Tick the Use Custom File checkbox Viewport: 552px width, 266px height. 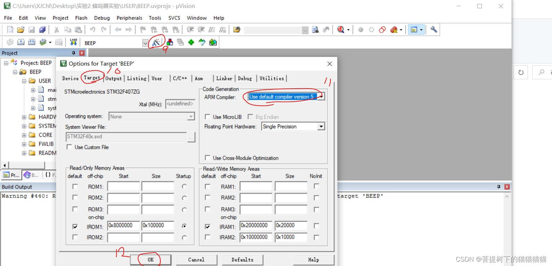[69, 147]
